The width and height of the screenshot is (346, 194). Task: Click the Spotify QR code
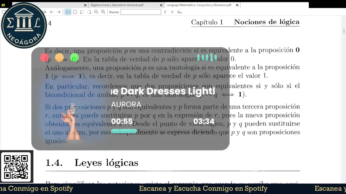point(16,167)
